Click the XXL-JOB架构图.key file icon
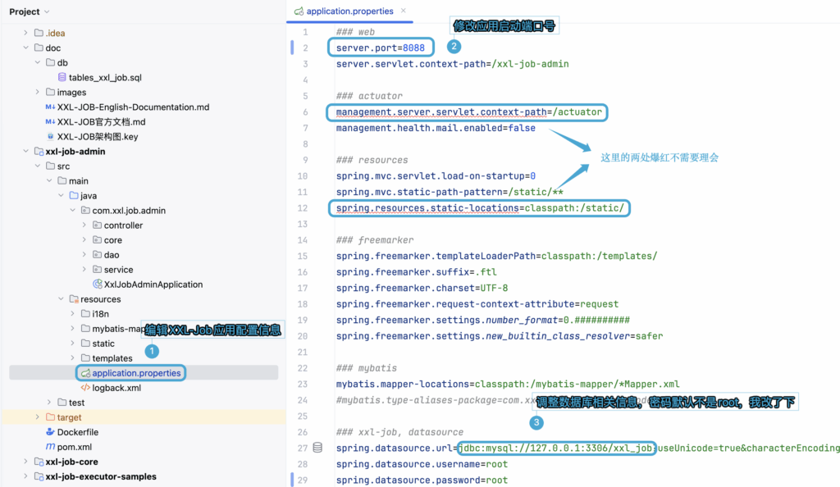 pos(50,137)
